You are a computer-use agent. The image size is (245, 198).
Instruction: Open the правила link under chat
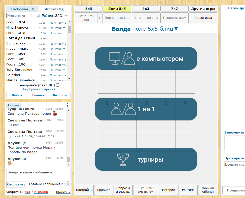click(63, 192)
